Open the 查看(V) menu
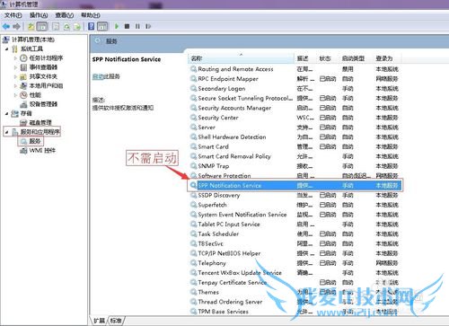 pyautogui.click(x=65, y=15)
